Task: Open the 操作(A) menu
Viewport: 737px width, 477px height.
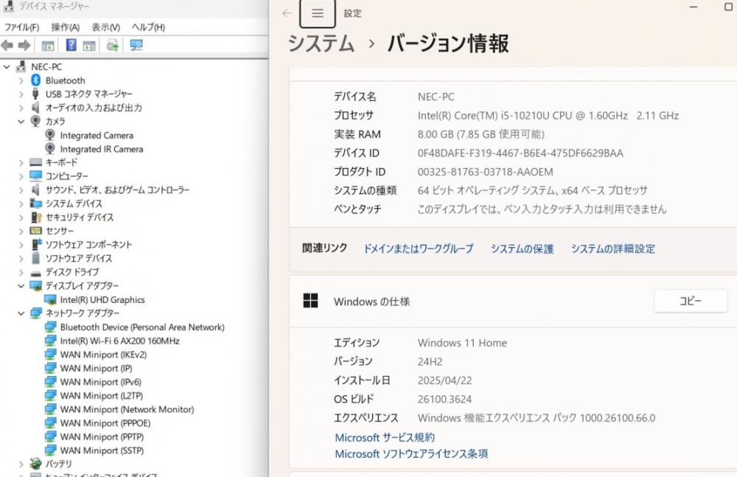Action: [66, 27]
